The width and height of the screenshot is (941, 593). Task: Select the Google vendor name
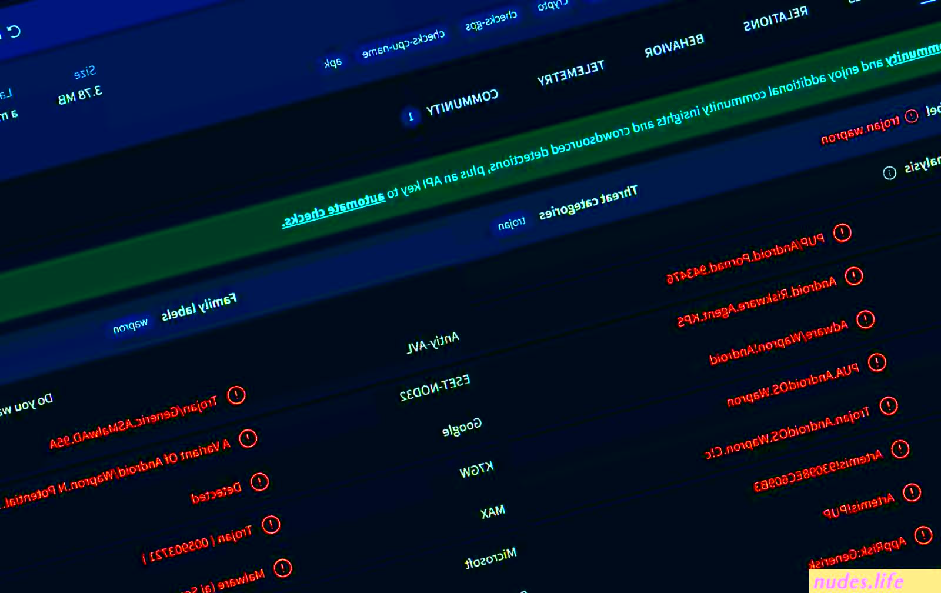tap(462, 427)
